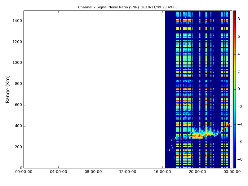This screenshot has width=248, height=186.
Task: Click the 1200 range tick label
Action: point(17,42)
